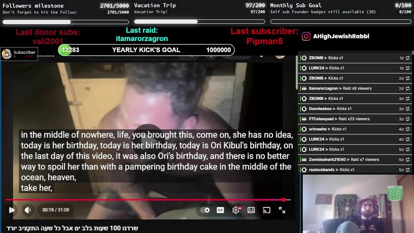Open the AHighJewishRabbi Instagram handle
This screenshot has height=233, width=414.
point(341,36)
